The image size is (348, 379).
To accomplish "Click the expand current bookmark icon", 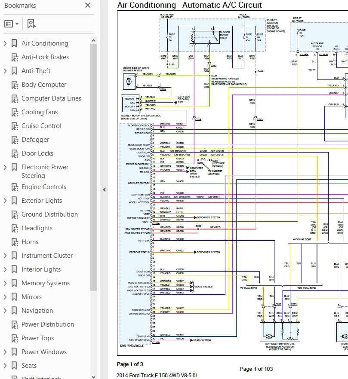I will 30,22.
